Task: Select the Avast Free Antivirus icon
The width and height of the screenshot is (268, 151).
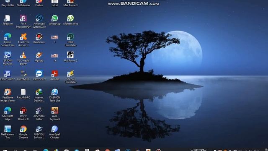Action: point(23,36)
